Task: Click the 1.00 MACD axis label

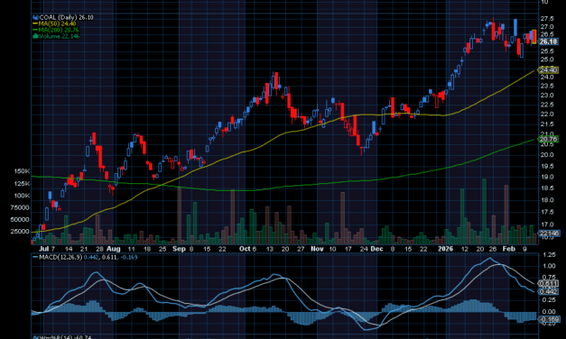Action: point(549,266)
